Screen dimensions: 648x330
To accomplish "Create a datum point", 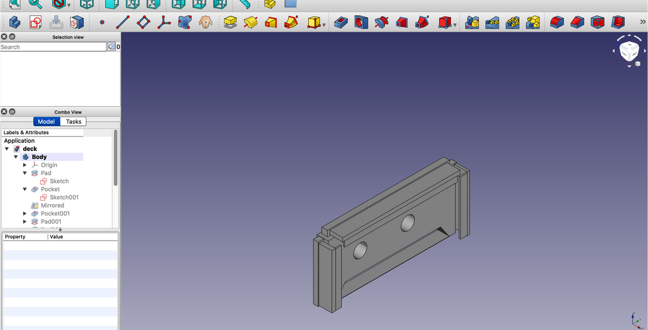I will [x=102, y=22].
